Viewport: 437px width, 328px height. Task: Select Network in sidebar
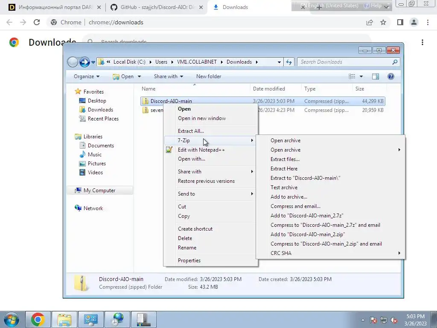click(93, 208)
